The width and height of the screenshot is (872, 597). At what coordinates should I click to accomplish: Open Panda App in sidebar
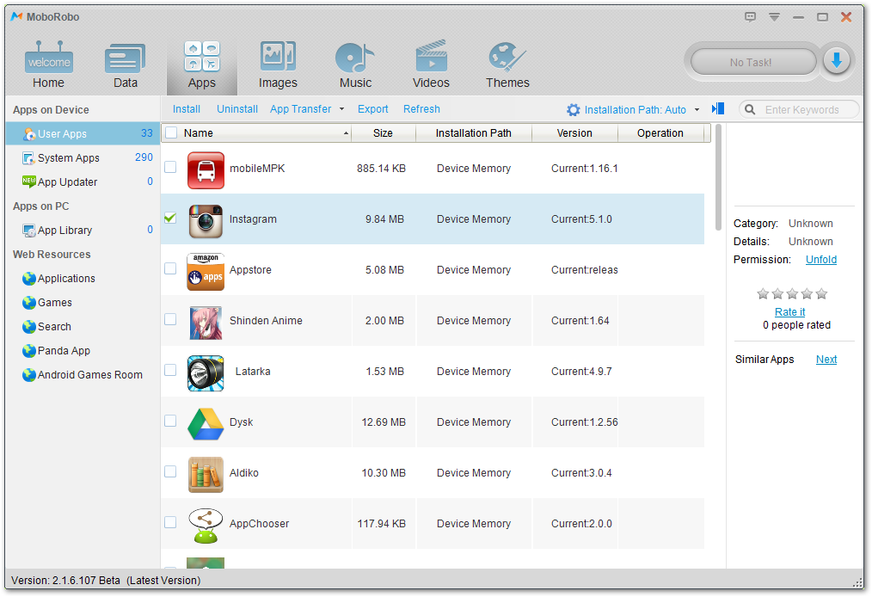64,350
